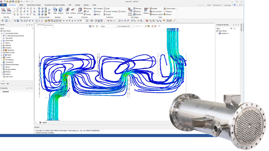Select Solar Load in model tree
Image resolution: width=269 pixels, height=151 pixels.
point(9,77)
